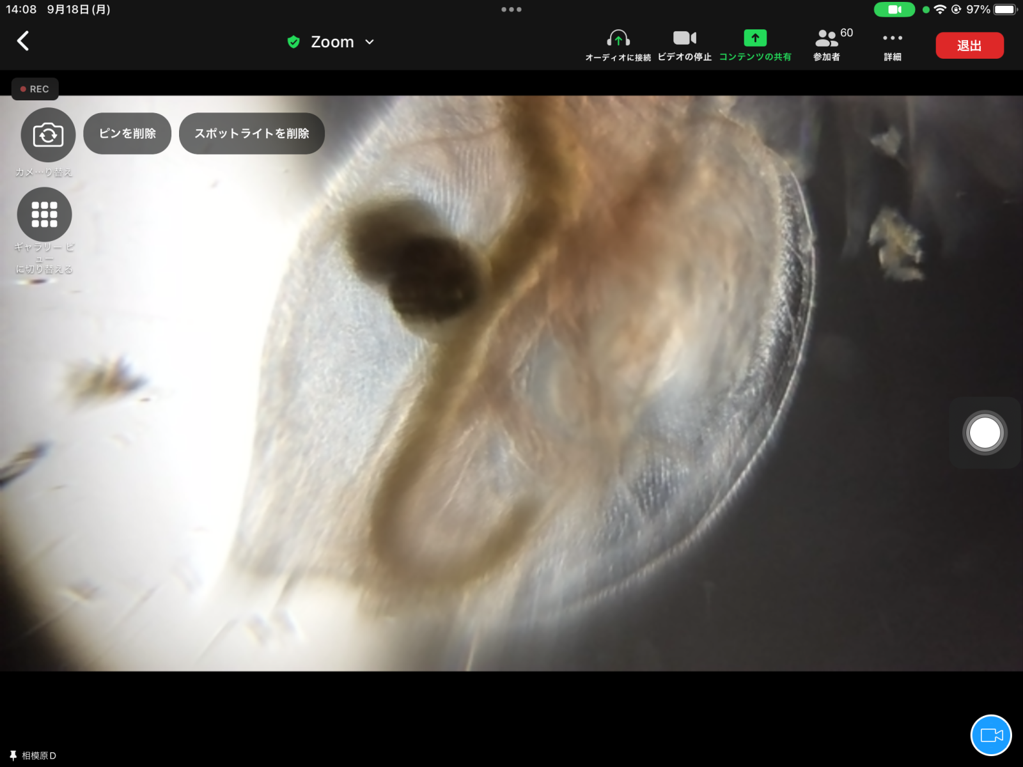Click ピンを削除 to remove pin
The image size is (1023, 767).
click(127, 134)
